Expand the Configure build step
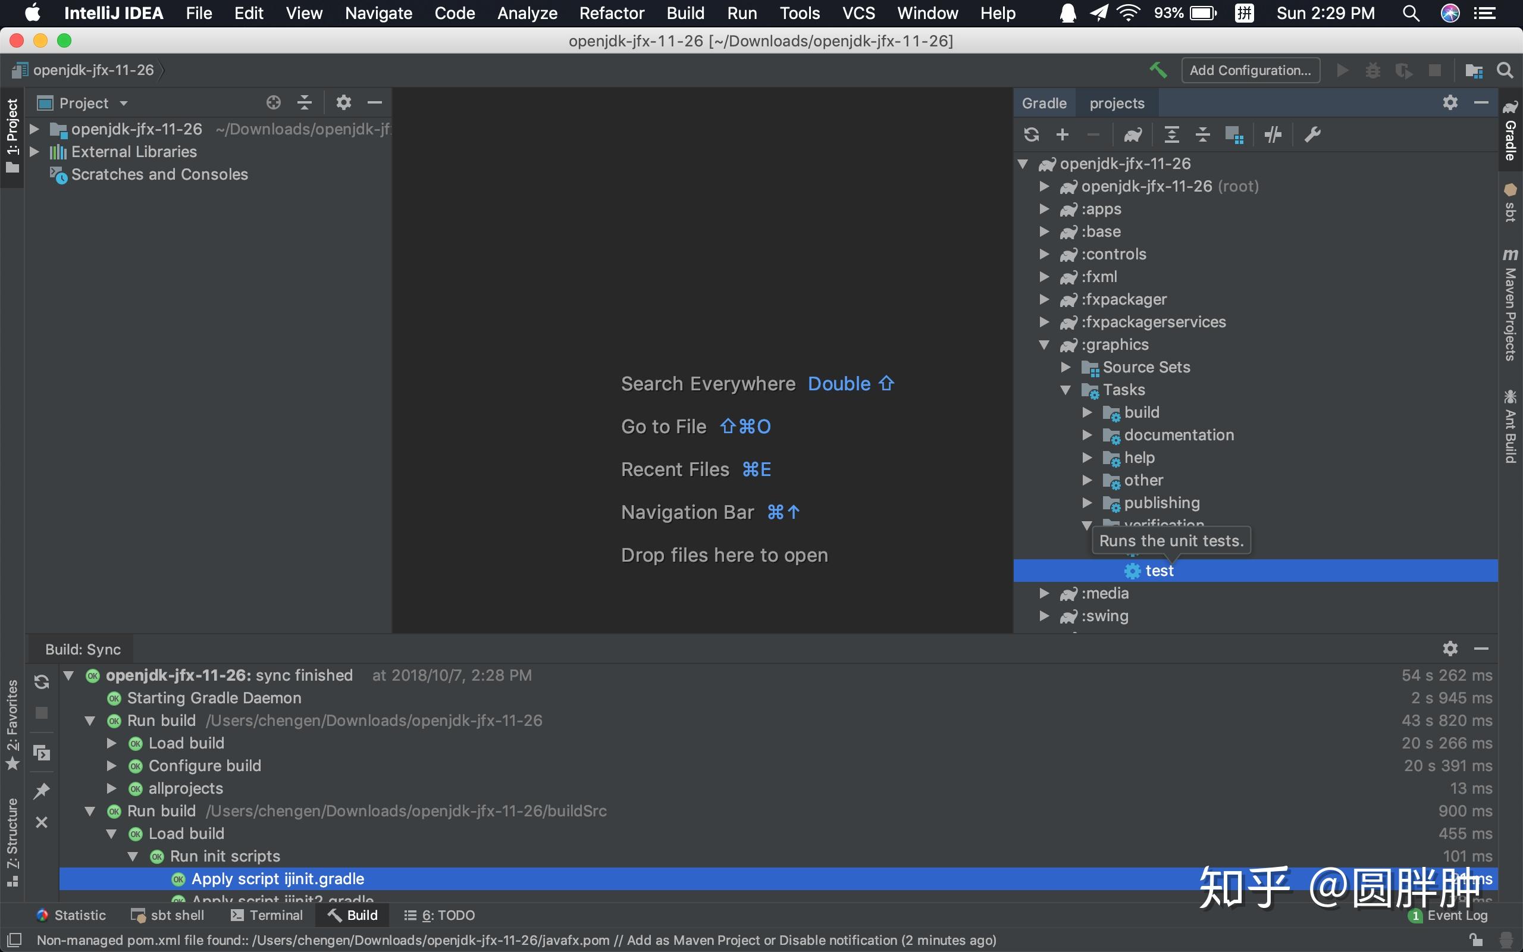Viewport: 1523px width, 952px height. click(x=111, y=766)
